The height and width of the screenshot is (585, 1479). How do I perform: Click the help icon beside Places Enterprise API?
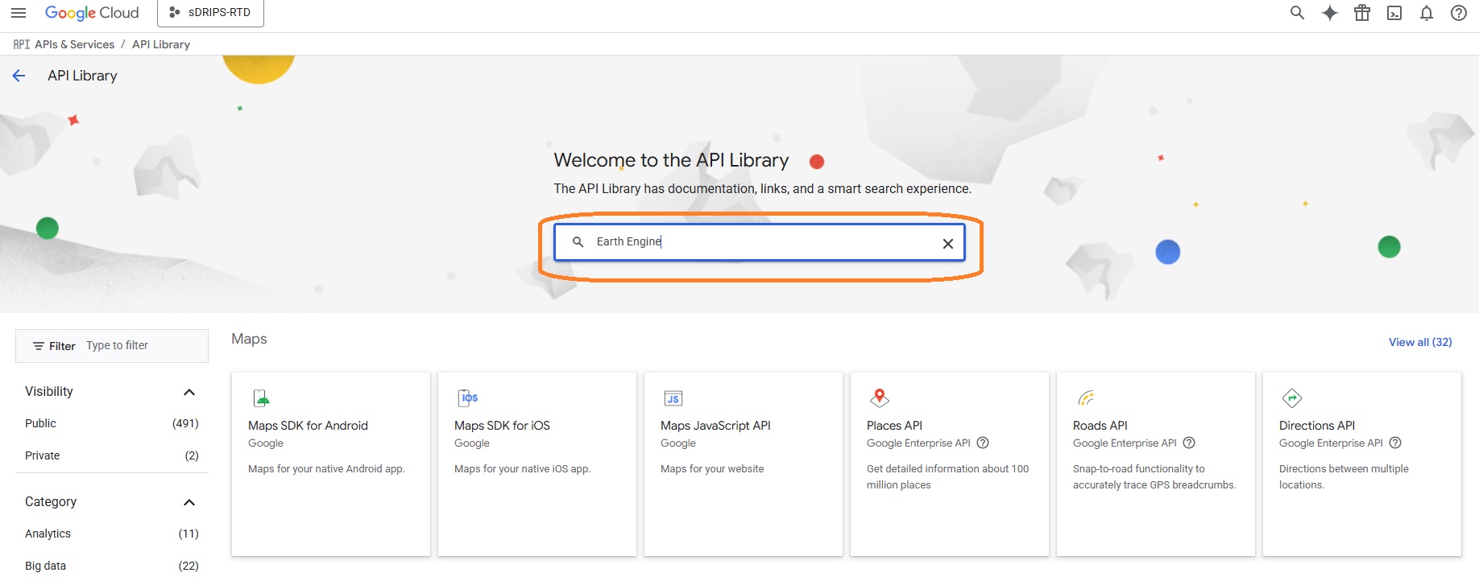[983, 443]
